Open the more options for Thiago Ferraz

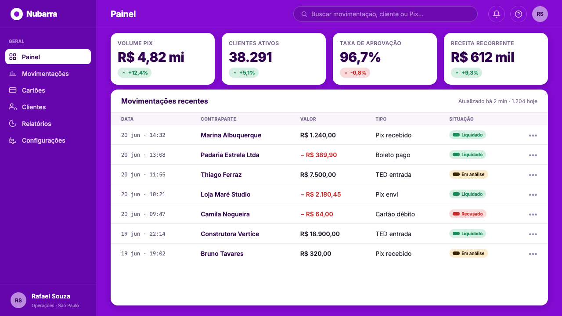[533, 175]
